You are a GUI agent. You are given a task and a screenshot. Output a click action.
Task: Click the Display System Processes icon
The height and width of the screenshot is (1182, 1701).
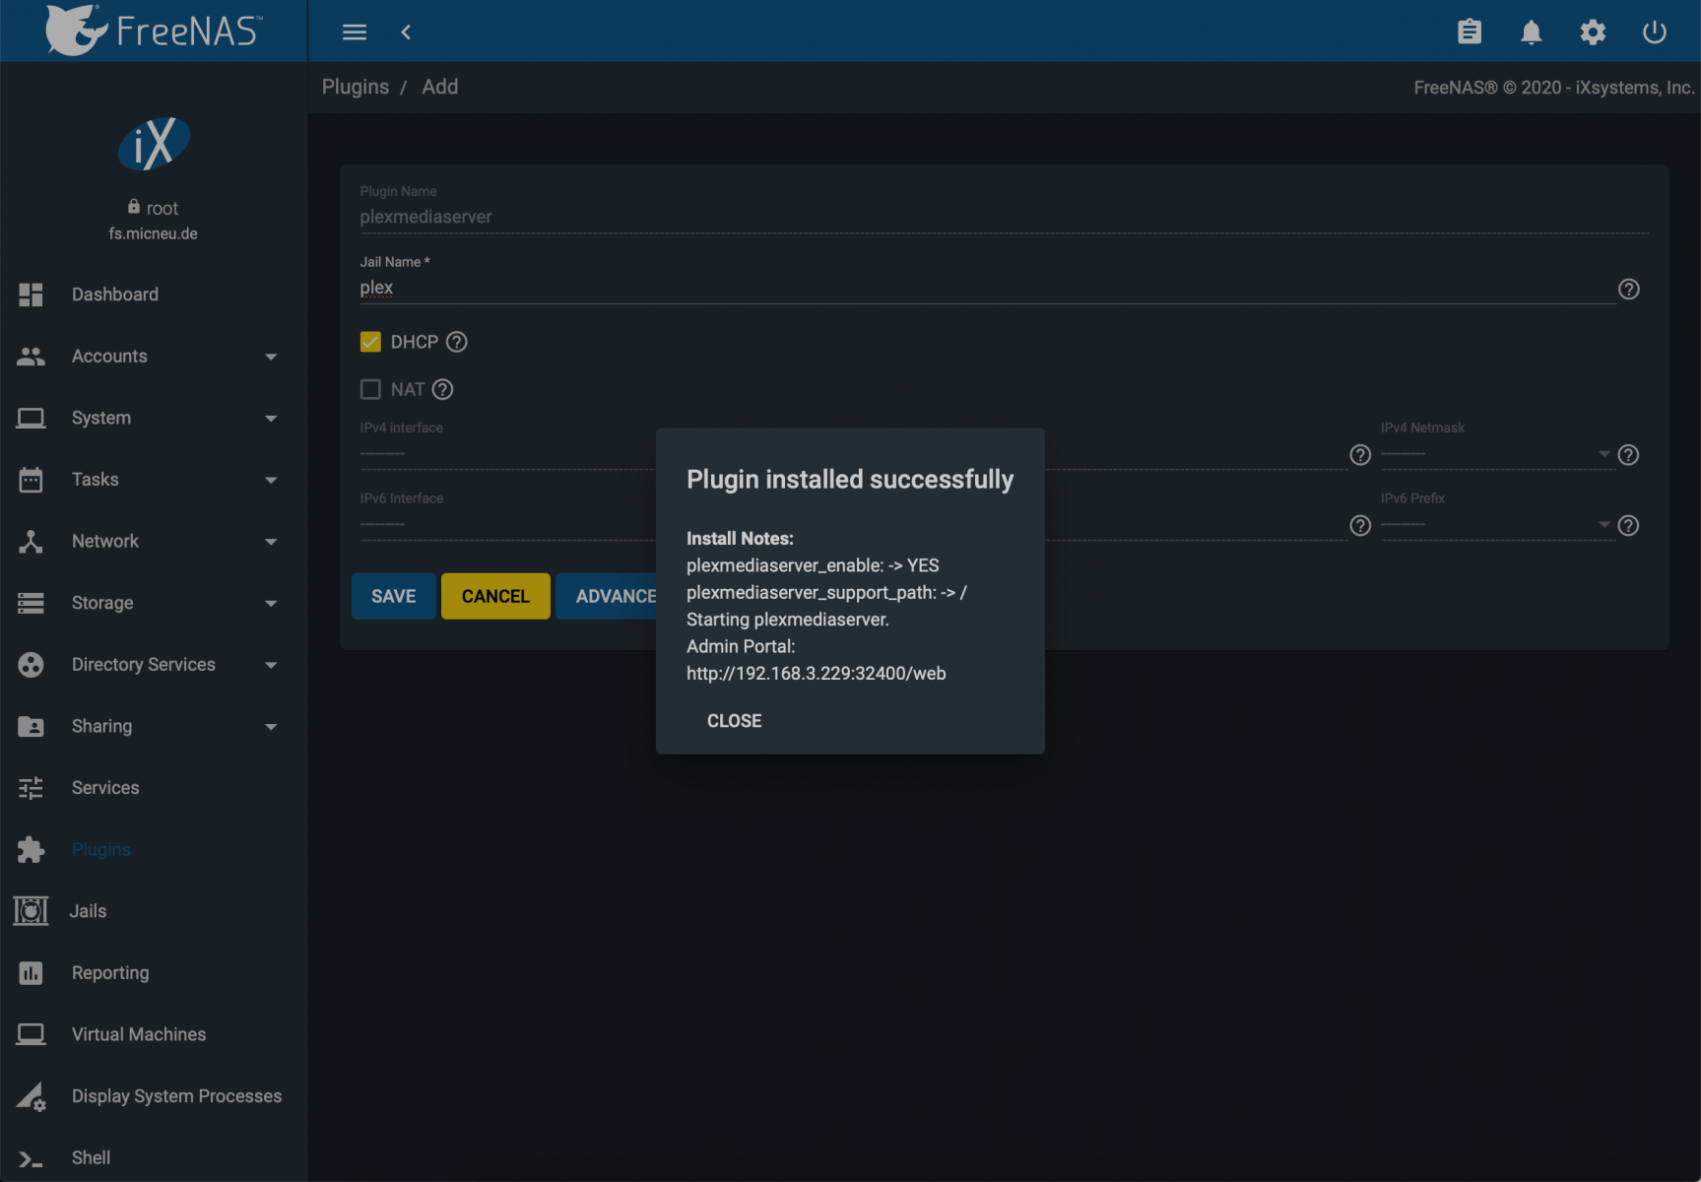tap(31, 1096)
